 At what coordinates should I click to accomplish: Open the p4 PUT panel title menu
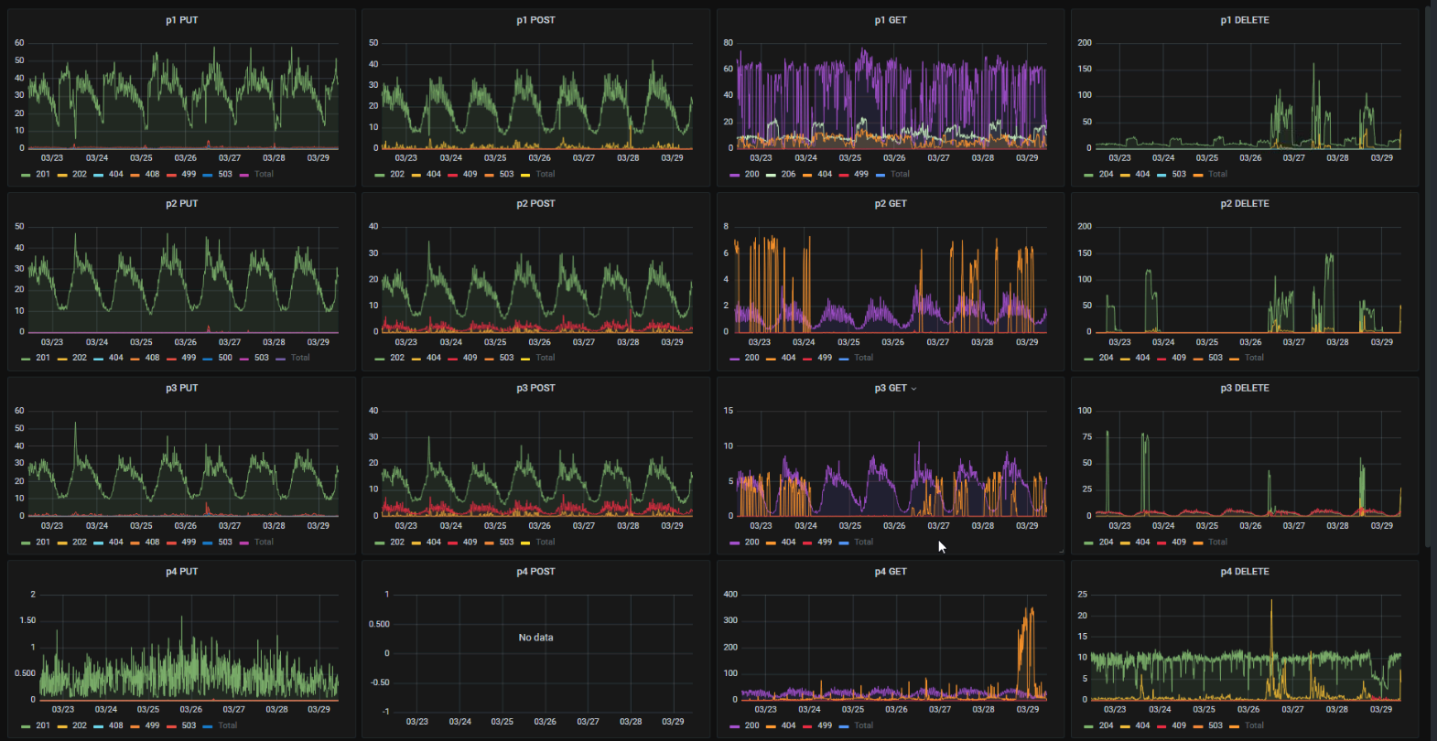coord(181,572)
